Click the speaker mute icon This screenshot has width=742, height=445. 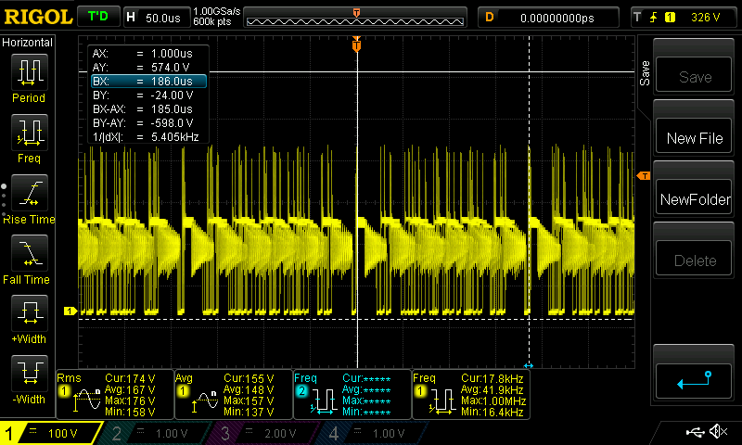pos(718,432)
